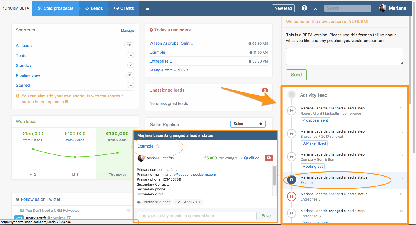This screenshot has width=416, height=225.
Task: Switch to the Cold prospects tab
Action: (55, 8)
